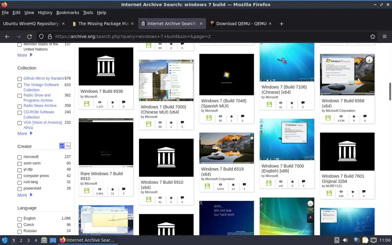Open the File menu
This screenshot has height=245, width=392.
tap(5, 13)
